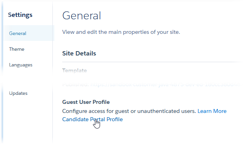Click the 'Configure access for guest' description text
Screen dimensions: 243x144
point(129,111)
